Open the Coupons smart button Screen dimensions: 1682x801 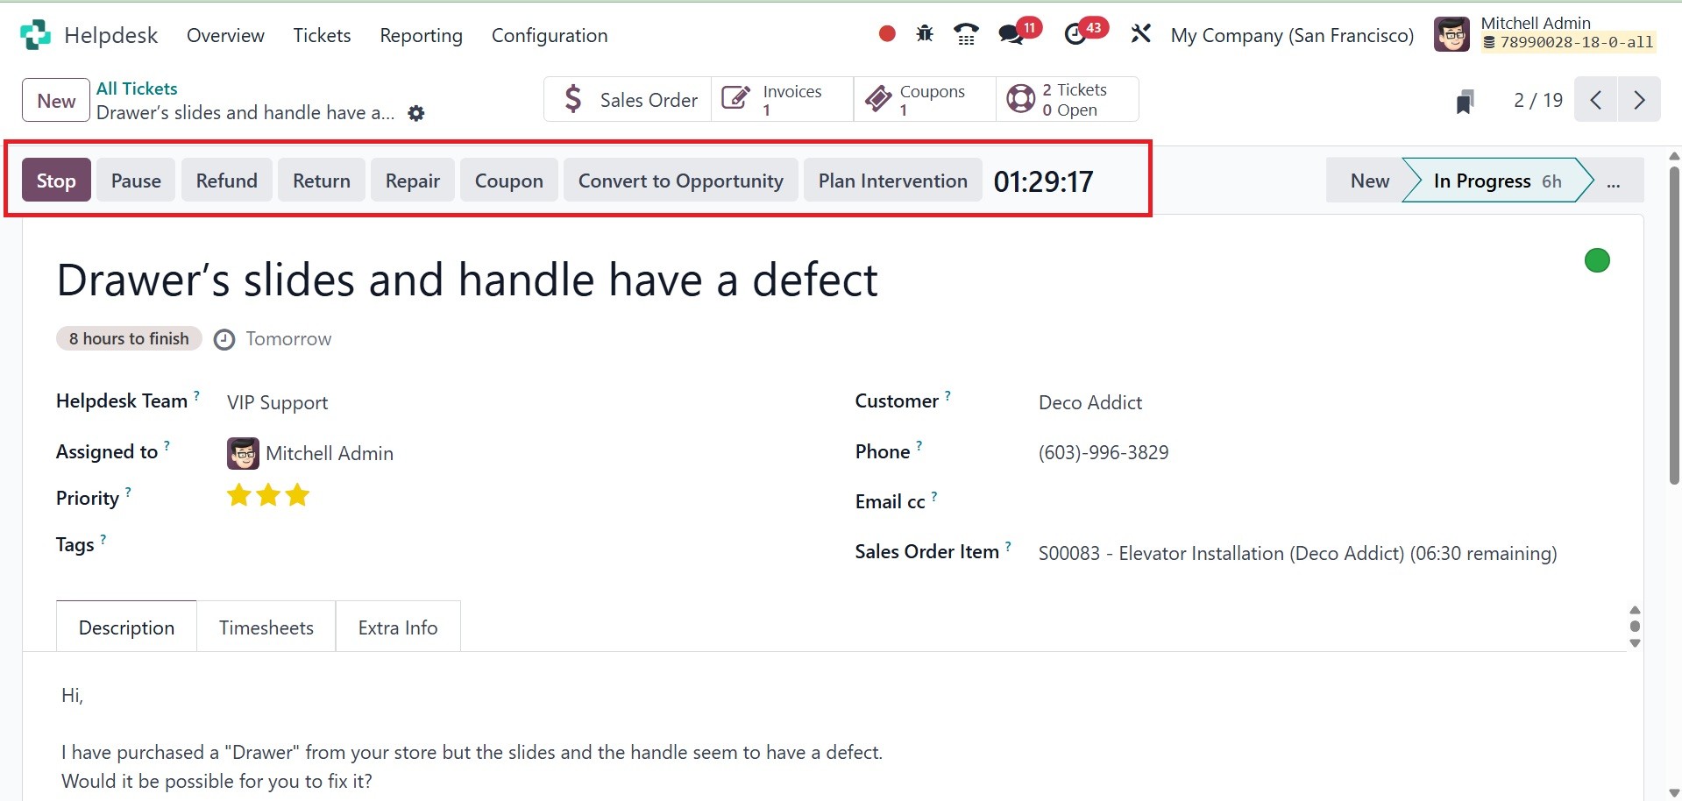click(x=925, y=99)
